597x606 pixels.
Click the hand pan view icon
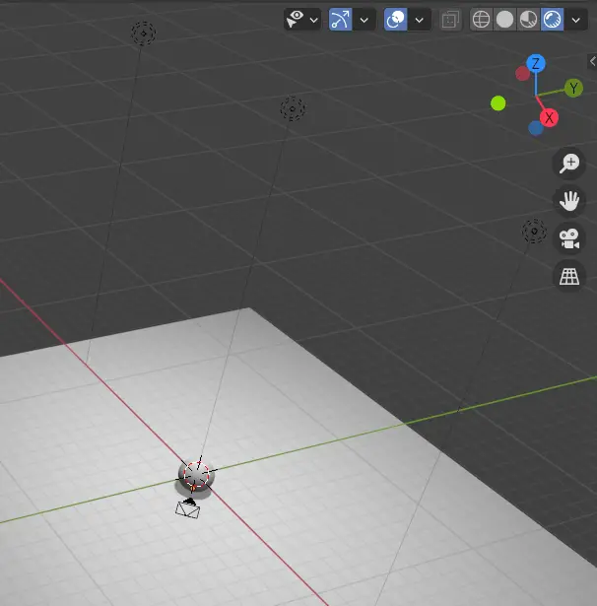click(569, 201)
